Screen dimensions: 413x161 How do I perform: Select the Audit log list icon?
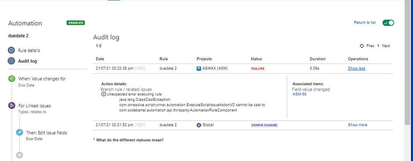coord(11,61)
